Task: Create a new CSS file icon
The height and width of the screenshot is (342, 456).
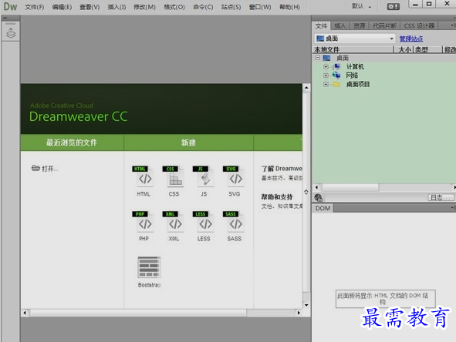Action: click(173, 176)
